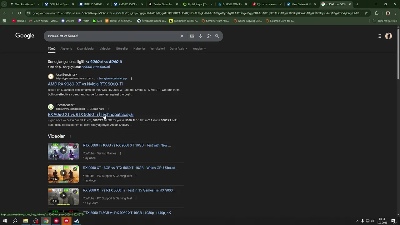Viewport: 400px width, 225px height.
Task: Go to the Google homepage logo
Action: 25,36
